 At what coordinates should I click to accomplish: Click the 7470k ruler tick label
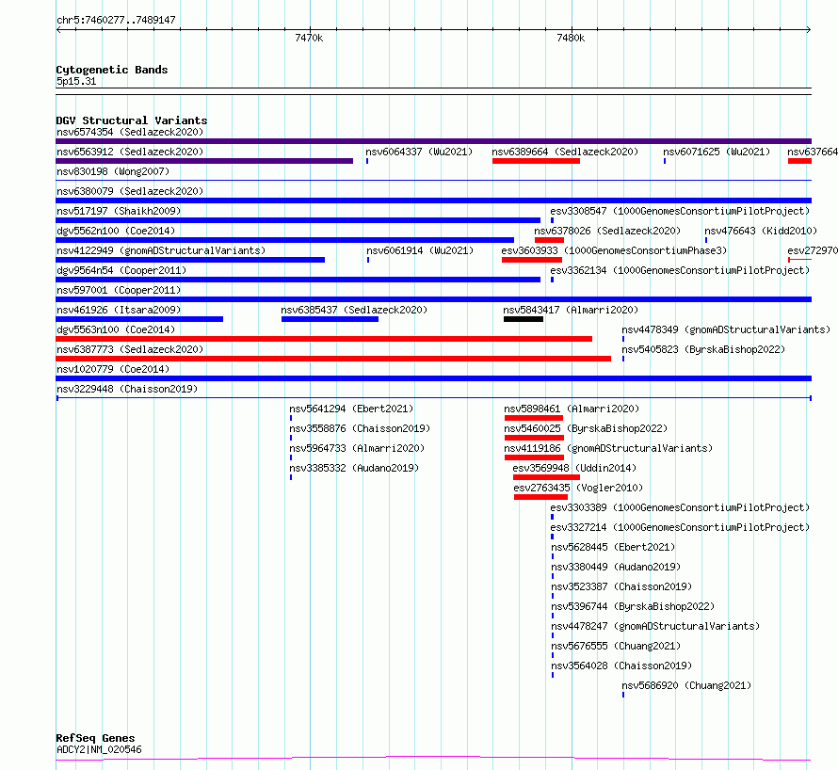(309, 38)
